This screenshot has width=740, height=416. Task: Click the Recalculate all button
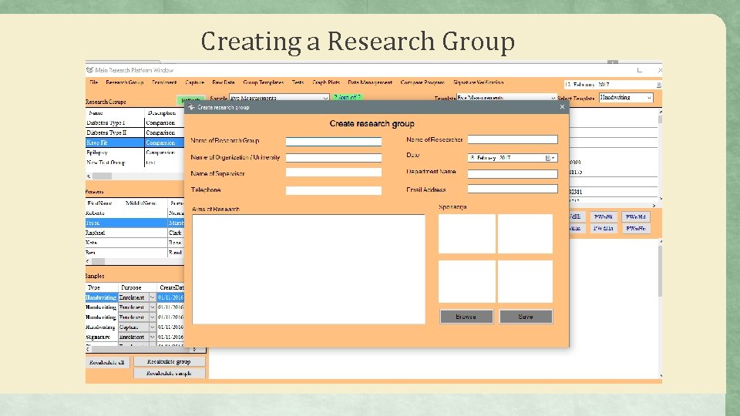point(107,362)
